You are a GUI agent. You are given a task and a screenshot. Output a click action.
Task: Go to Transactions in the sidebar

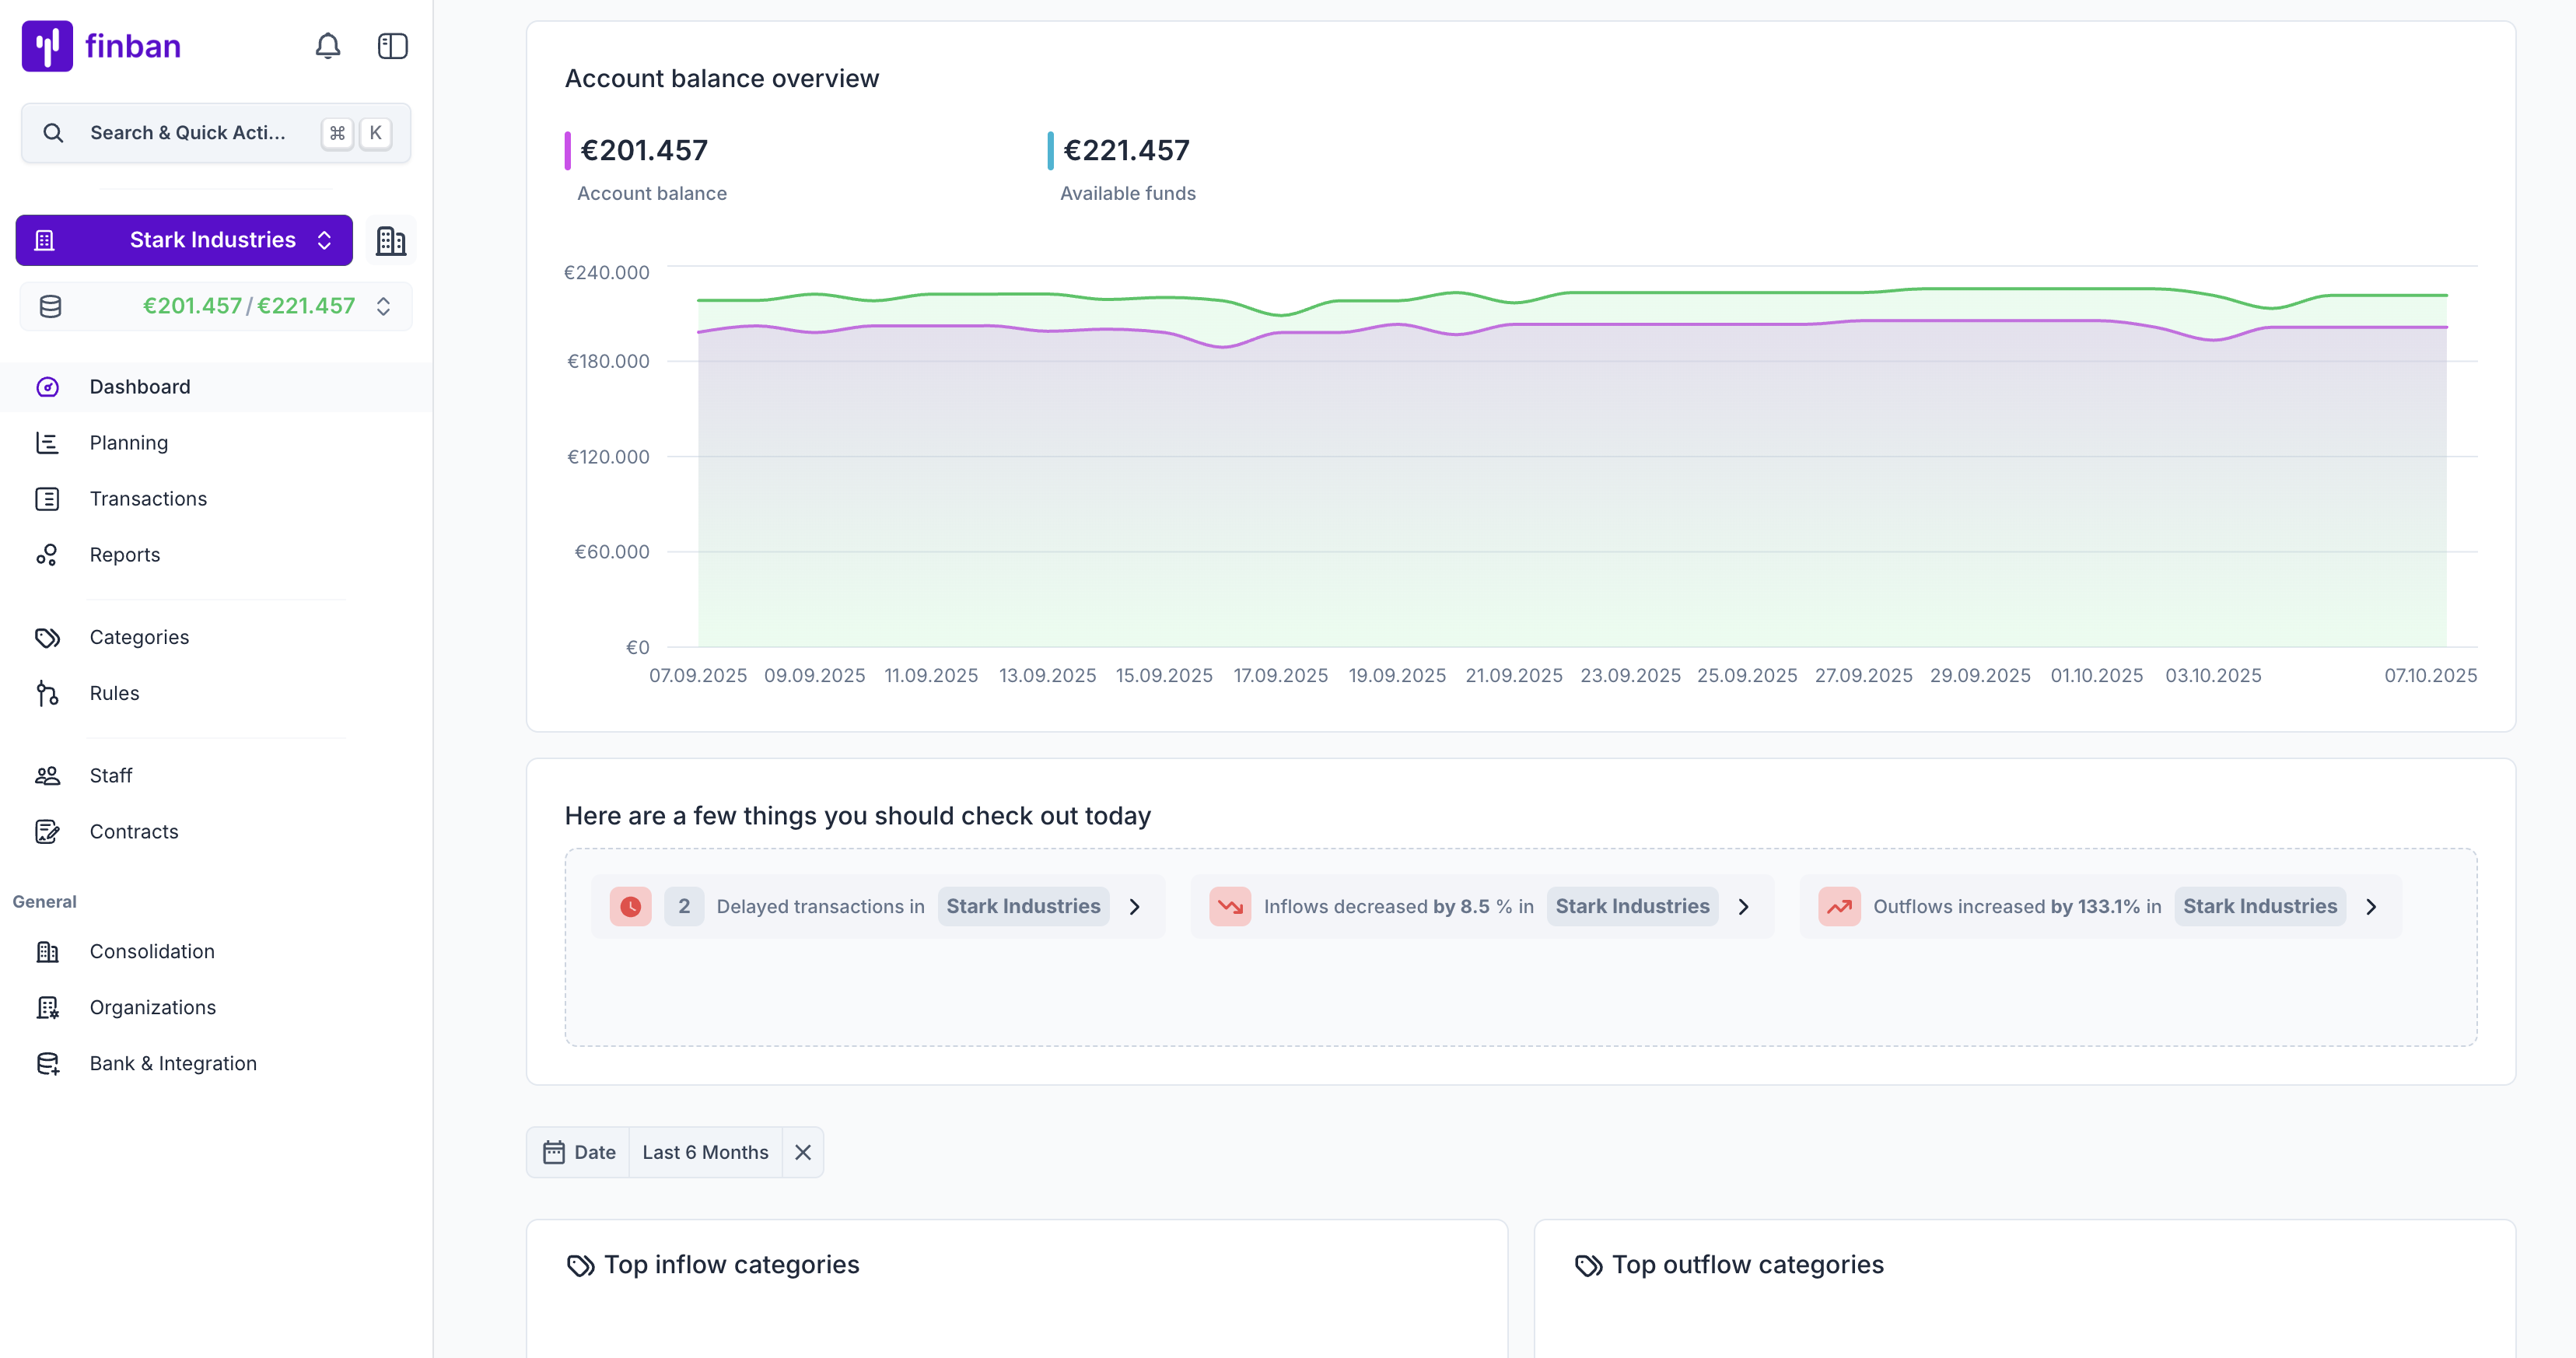[x=148, y=499]
